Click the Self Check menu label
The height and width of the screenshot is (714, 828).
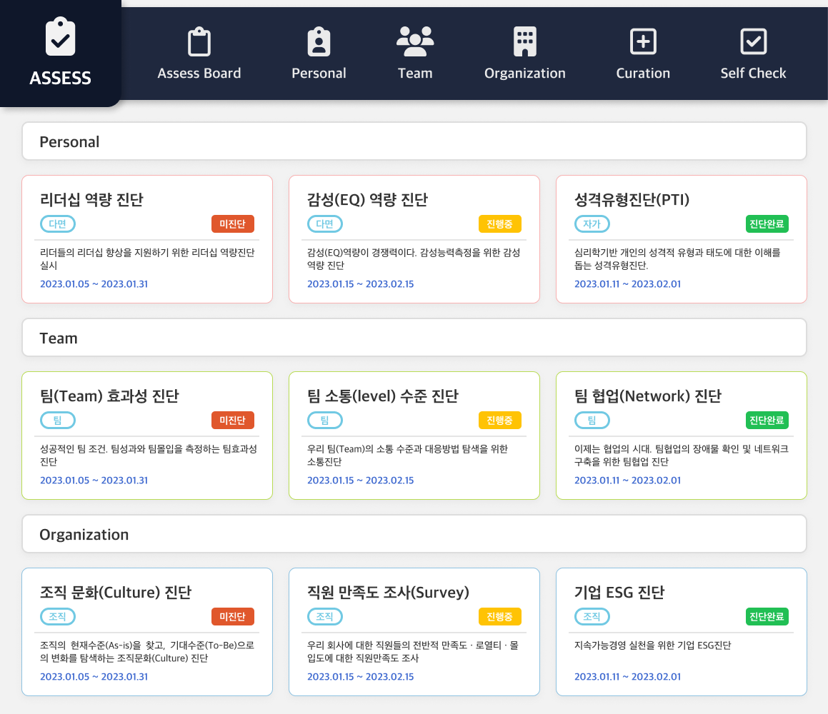pyautogui.click(x=753, y=73)
